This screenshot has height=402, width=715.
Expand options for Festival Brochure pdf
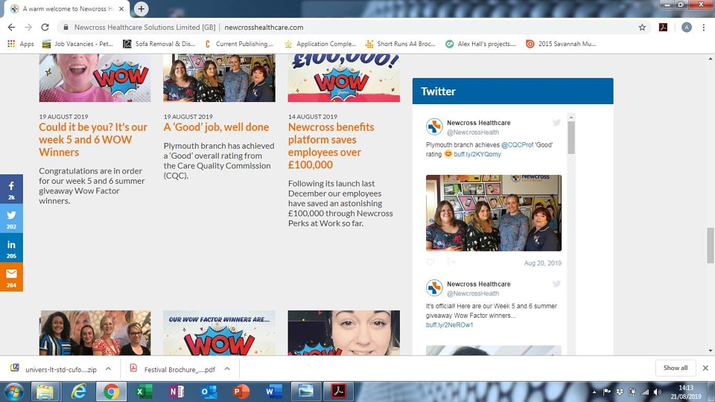pyautogui.click(x=227, y=368)
